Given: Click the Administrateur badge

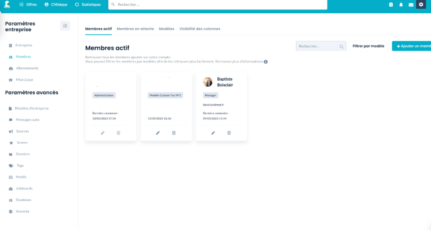Looking at the screenshot, I should [x=104, y=96].
